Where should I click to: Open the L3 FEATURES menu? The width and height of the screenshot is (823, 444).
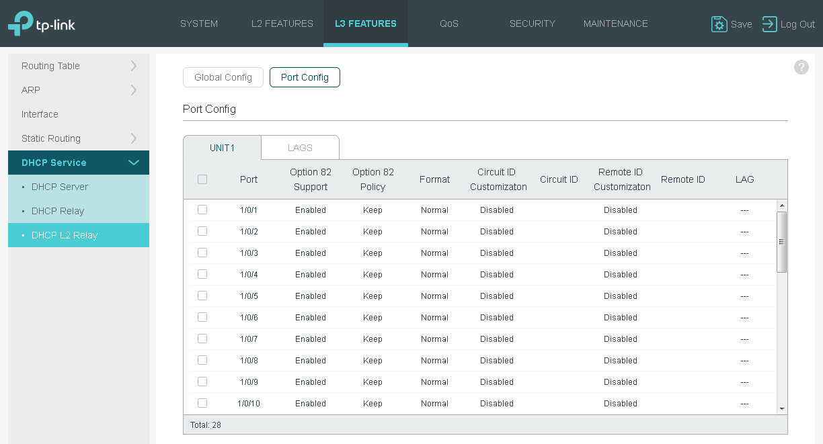coord(366,24)
